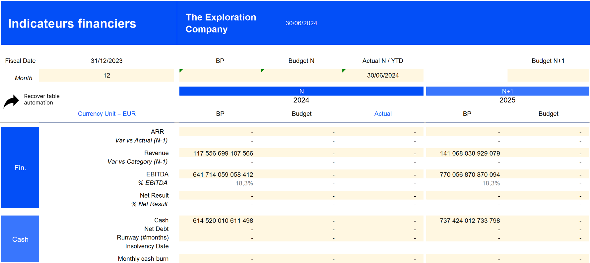The width and height of the screenshot is (590, 263).
Task: Click the empty Budget N input cell
Action: [301, 75]
